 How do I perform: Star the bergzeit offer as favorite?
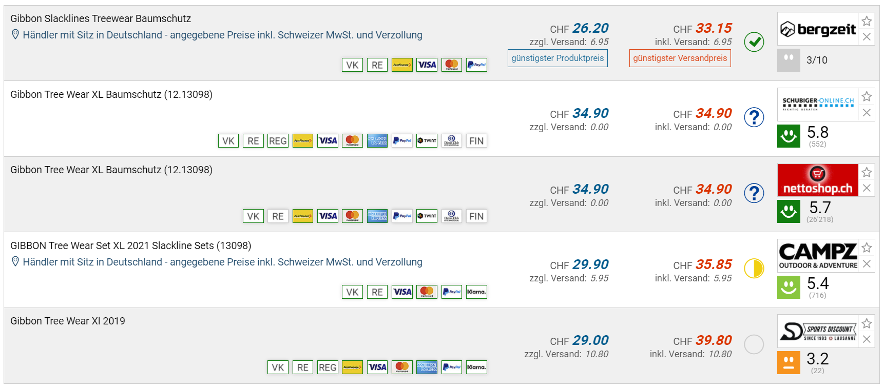click(x=867, y=21)
